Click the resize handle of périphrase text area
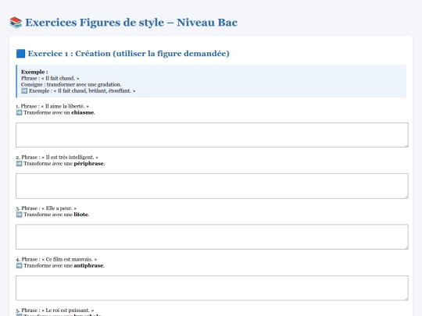 (406, 197)
